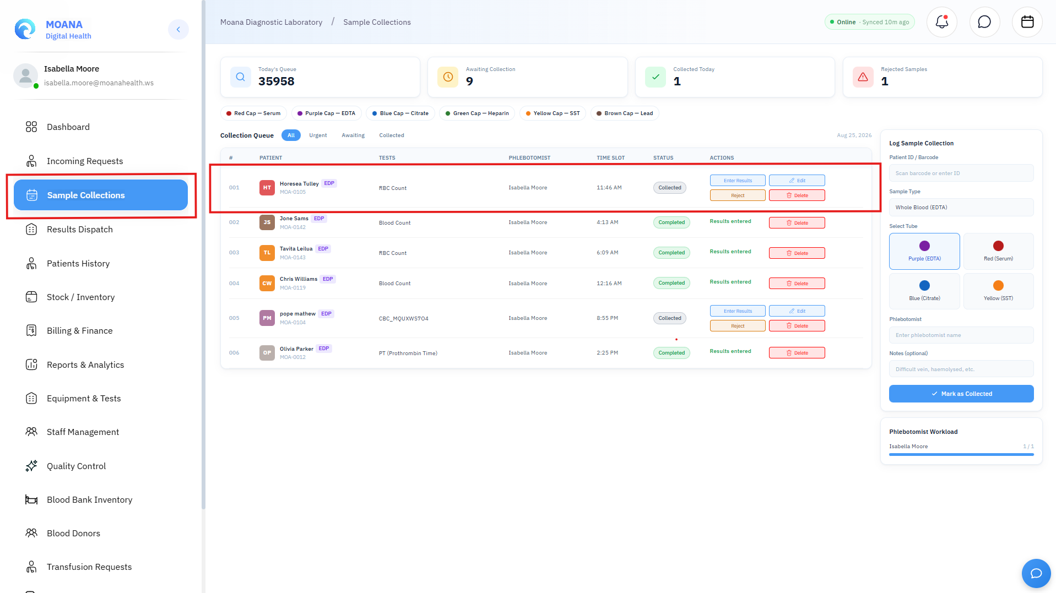Select the Red (Serum) tube option

pos(998,251)
